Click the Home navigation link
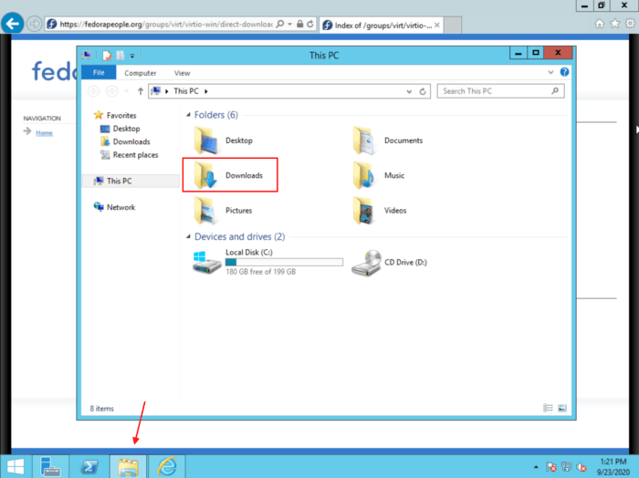This screenshot has height=478, width=639. pos(44,133)
